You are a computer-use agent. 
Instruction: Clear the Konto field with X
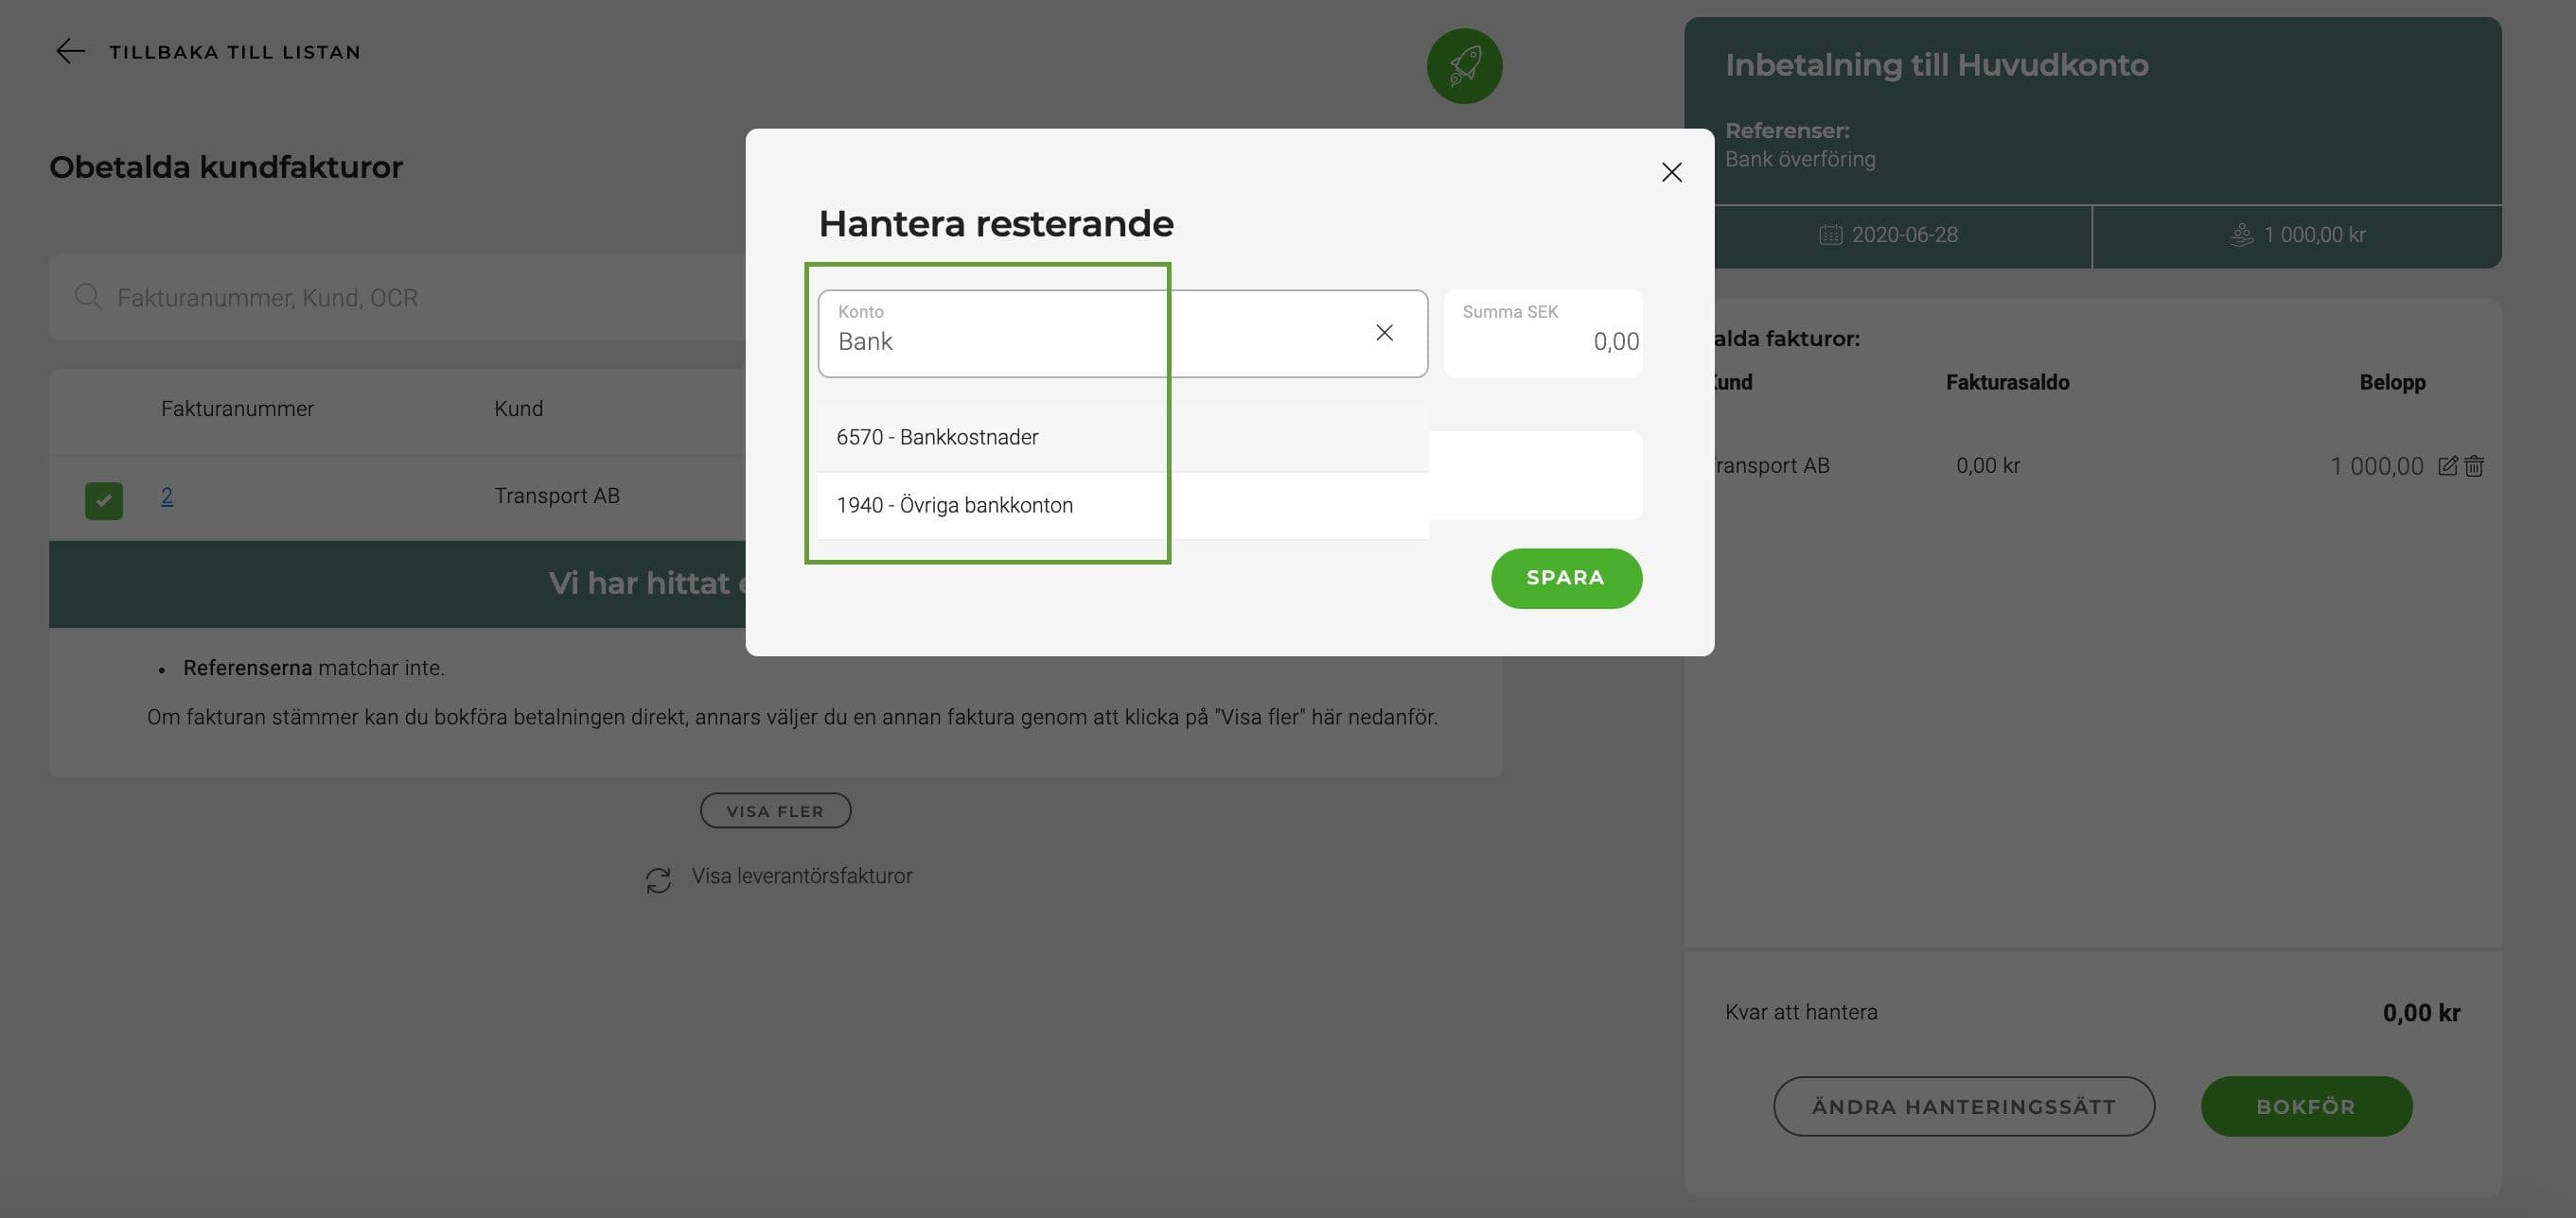coord(1384,333)
